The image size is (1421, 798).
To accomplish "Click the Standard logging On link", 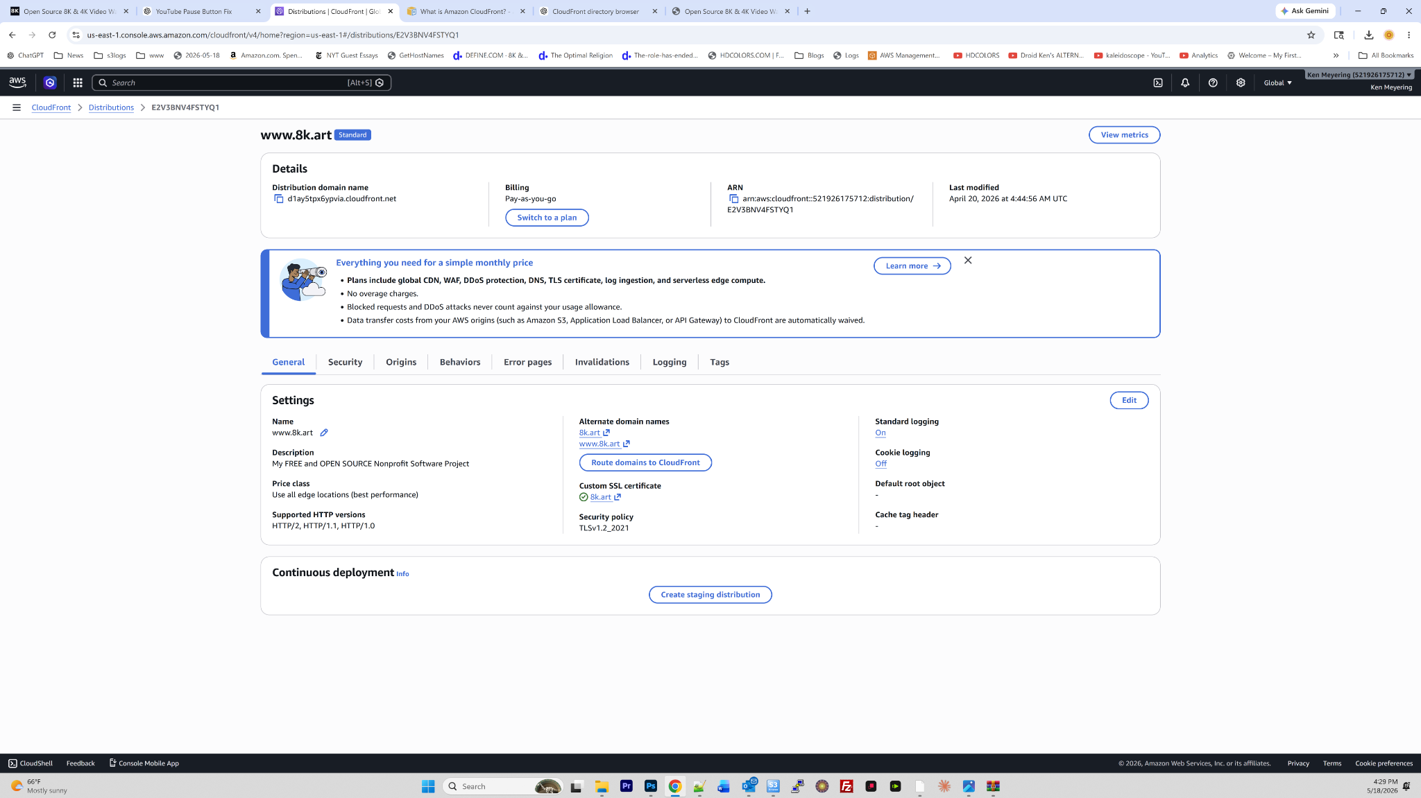I will [x=880, y=433].
